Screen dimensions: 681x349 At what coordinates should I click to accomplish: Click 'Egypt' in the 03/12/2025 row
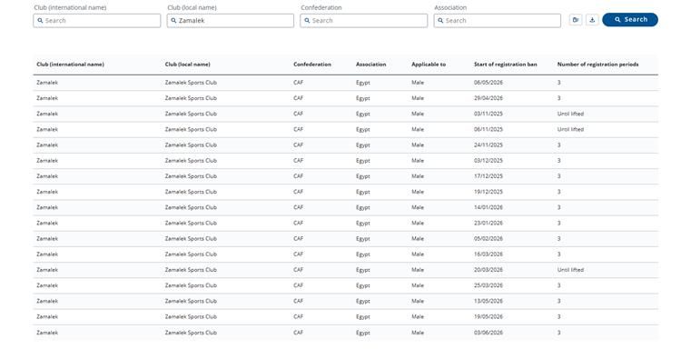pos(363,161)
